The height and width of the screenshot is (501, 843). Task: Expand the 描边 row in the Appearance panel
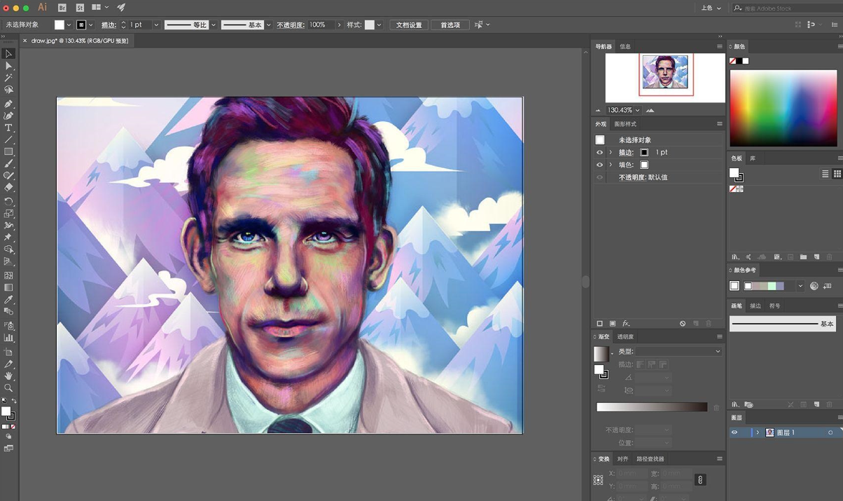pos(610,152)
